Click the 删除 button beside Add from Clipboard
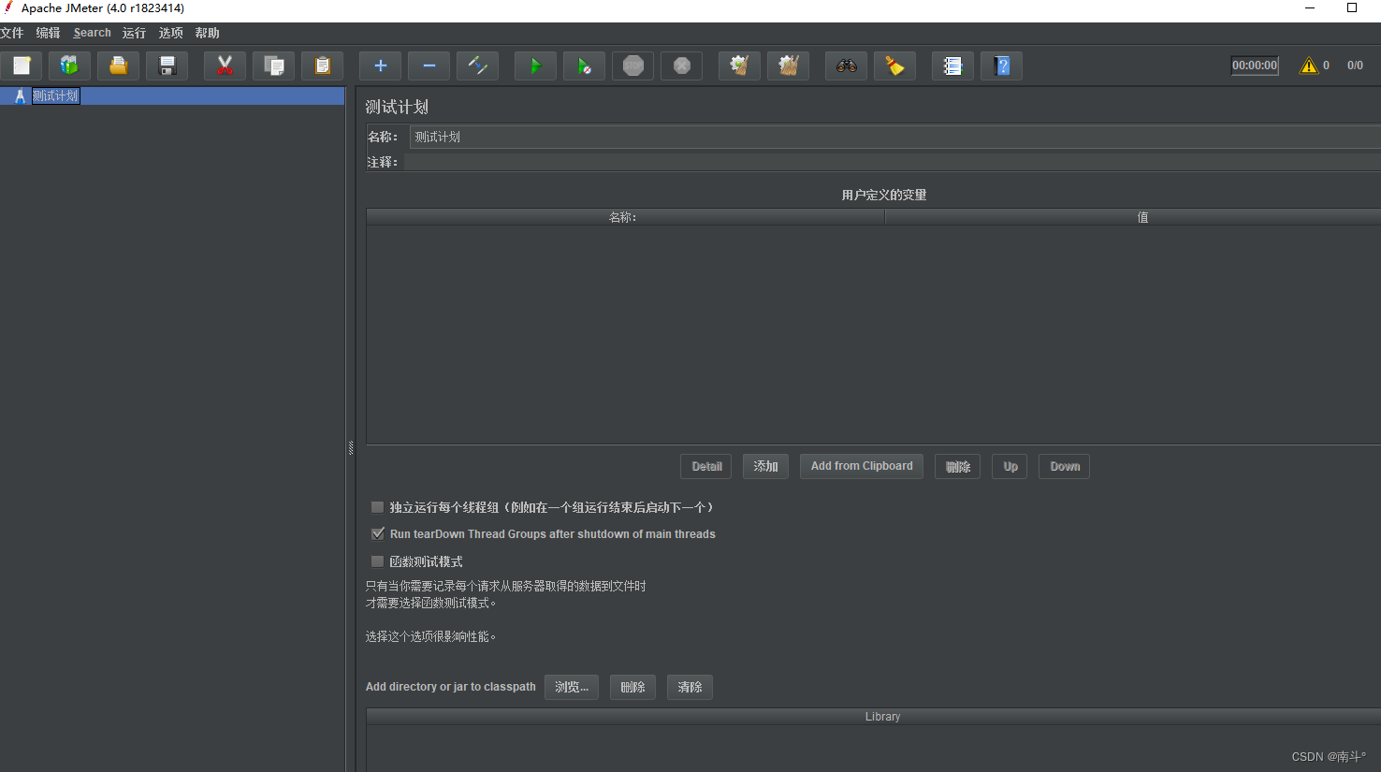 (x=957, y=466)
